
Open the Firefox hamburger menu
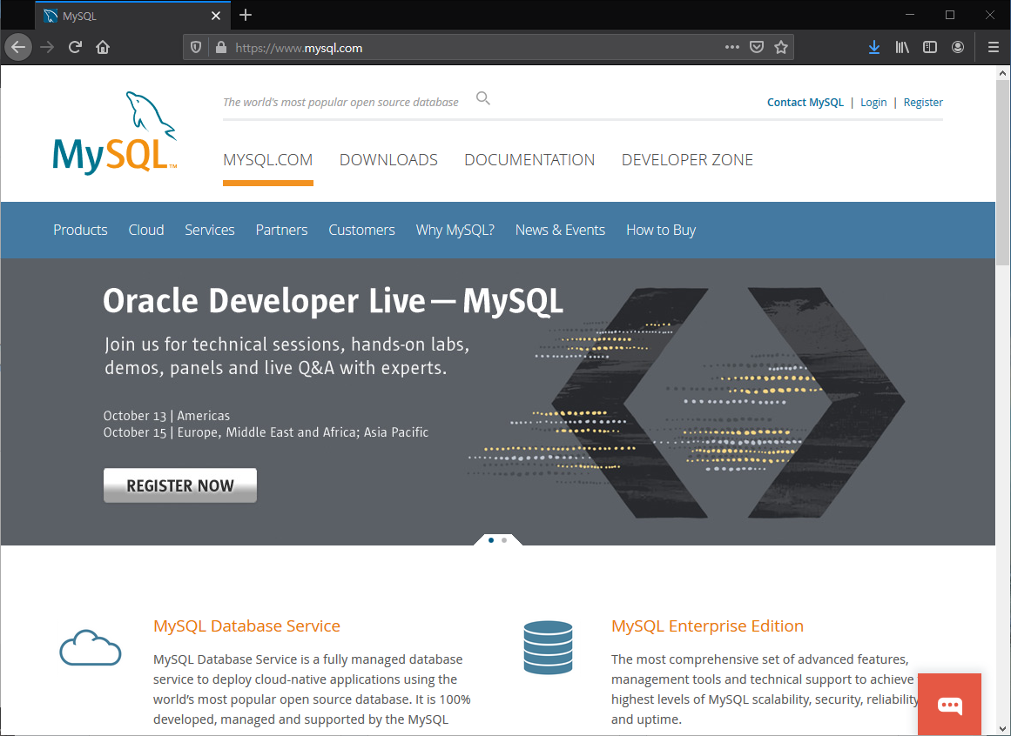(993, 47)
